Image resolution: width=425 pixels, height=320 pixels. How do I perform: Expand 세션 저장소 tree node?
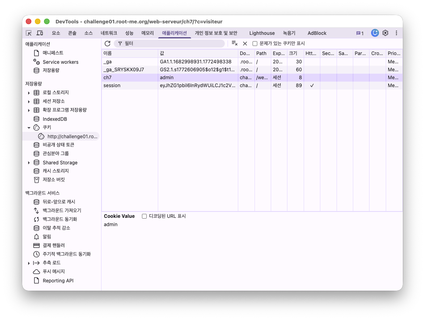(x=29, y=101)
